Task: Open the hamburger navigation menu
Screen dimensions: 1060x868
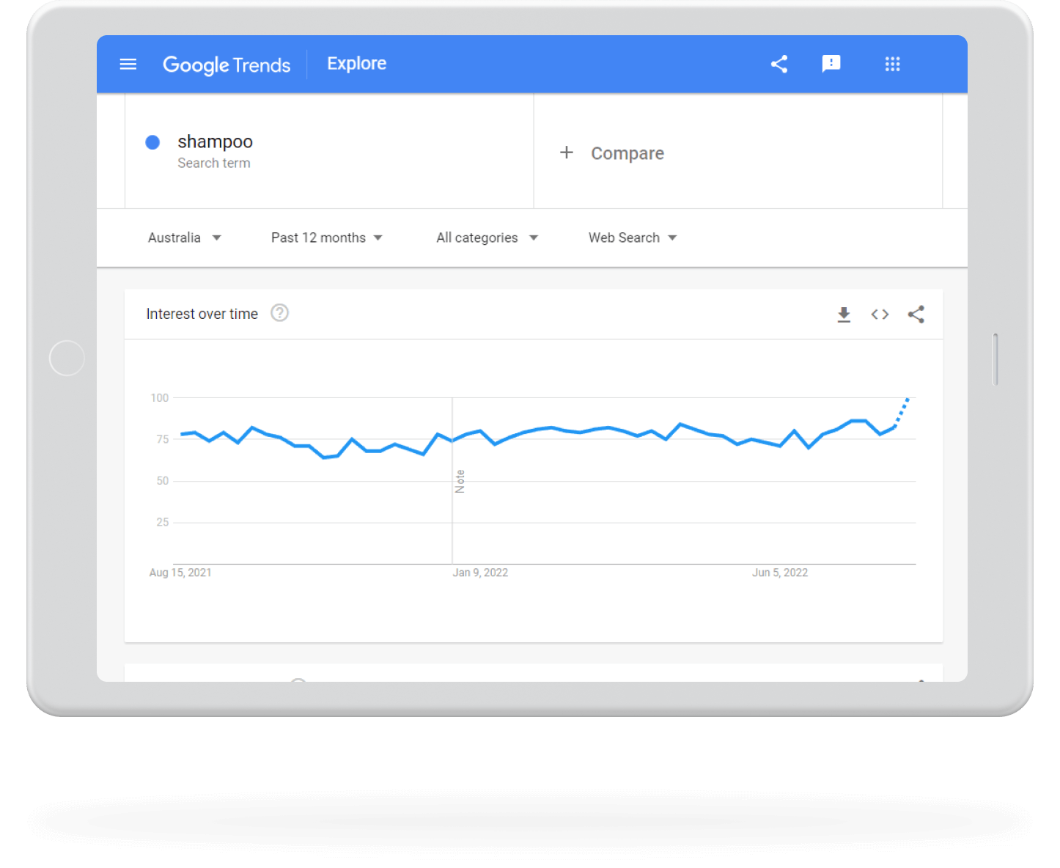Action: click(x=128, y=65)
